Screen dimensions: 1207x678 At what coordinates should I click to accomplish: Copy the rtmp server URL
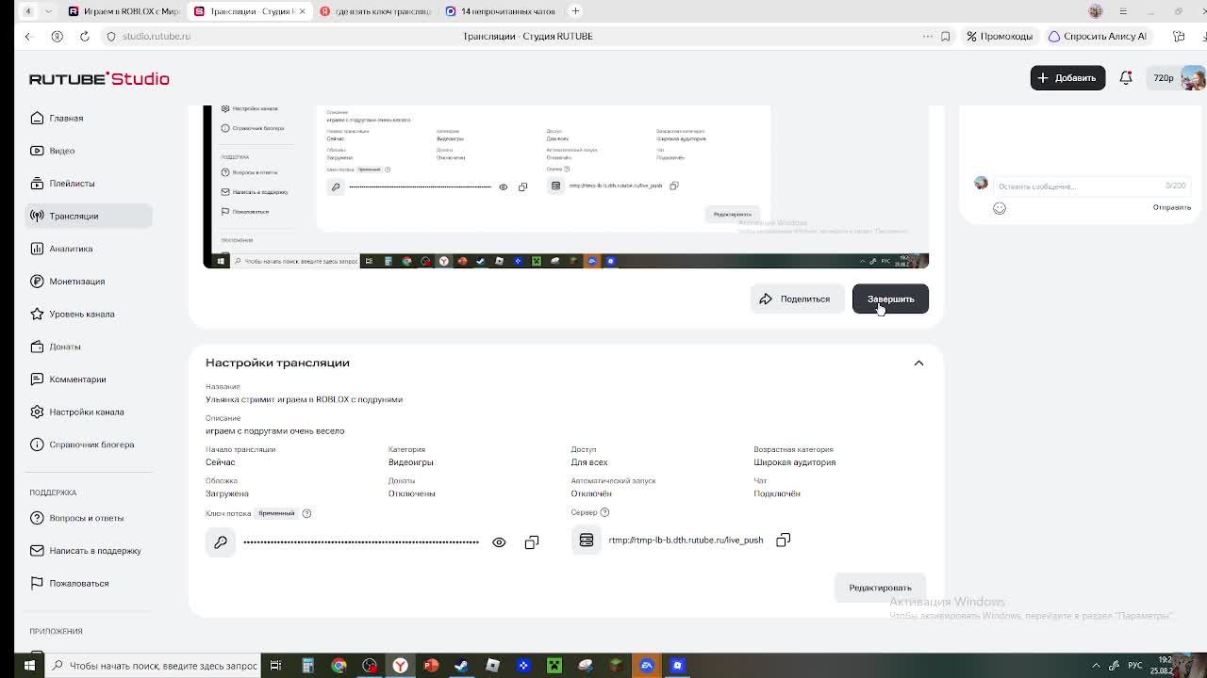click(783, 541)
